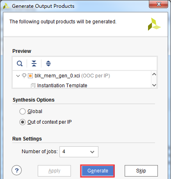Select Out of context per IP
This screenshot has height=179, width=171.
pyautogui.click(x=23, y=122)
